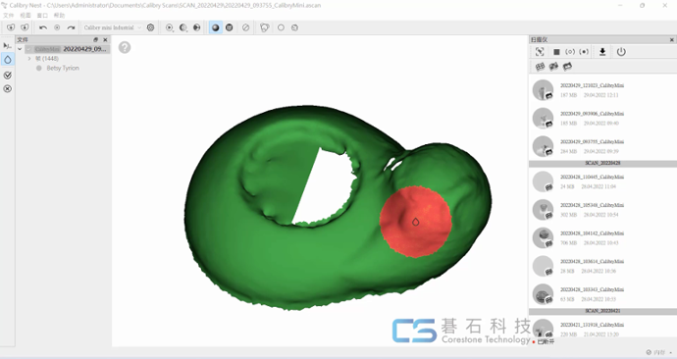Click the circled X cancel icon in the left sidebar
The width and height of the screenshot is (677, 359).
pyautogui.click(x=7, y=89)
